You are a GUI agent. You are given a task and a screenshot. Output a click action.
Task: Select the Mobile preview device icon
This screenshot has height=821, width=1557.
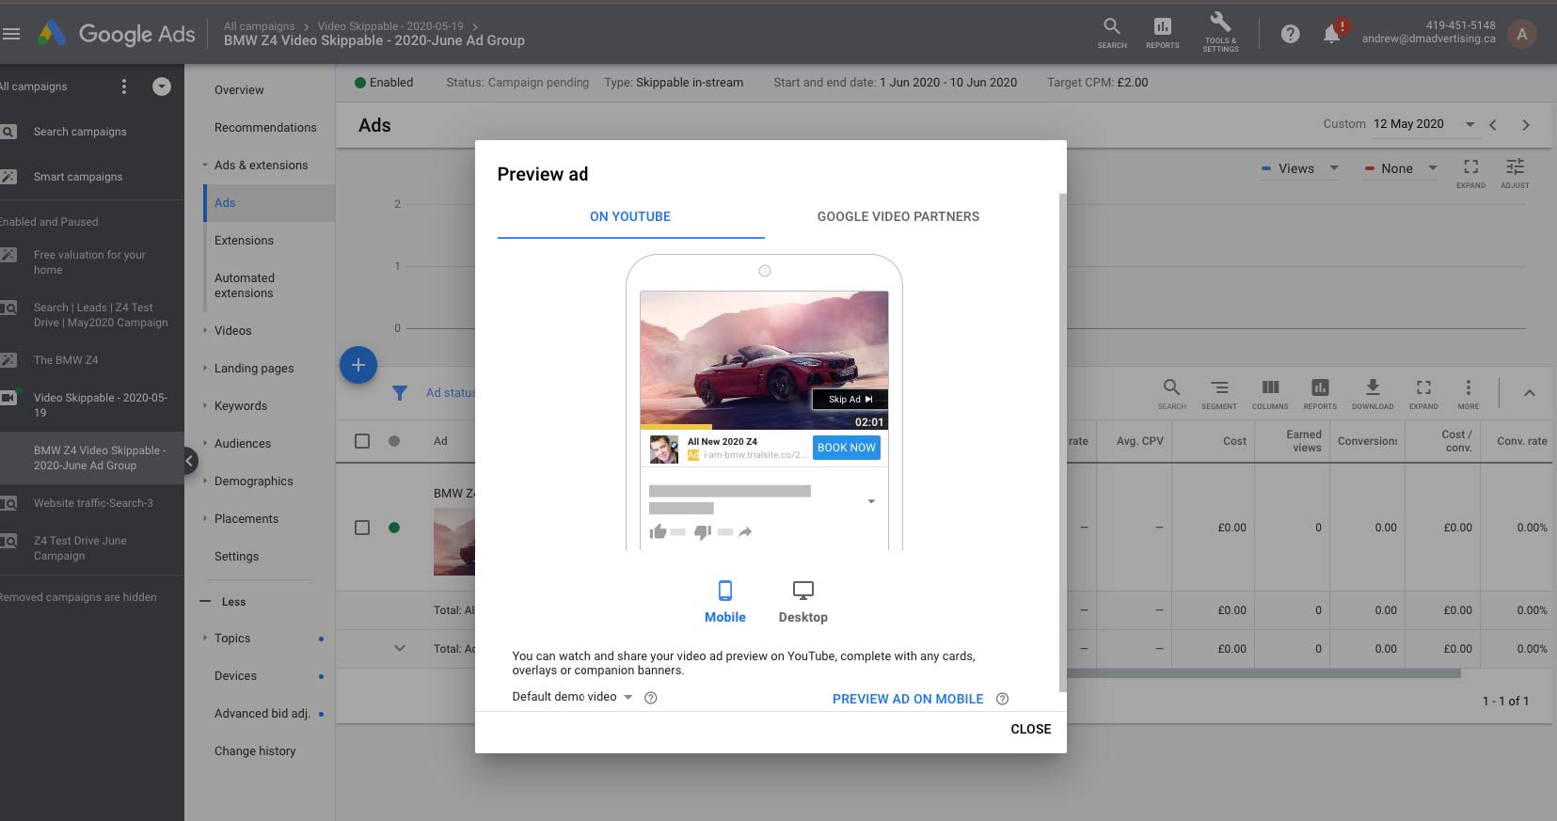click(x=725, y=602)
